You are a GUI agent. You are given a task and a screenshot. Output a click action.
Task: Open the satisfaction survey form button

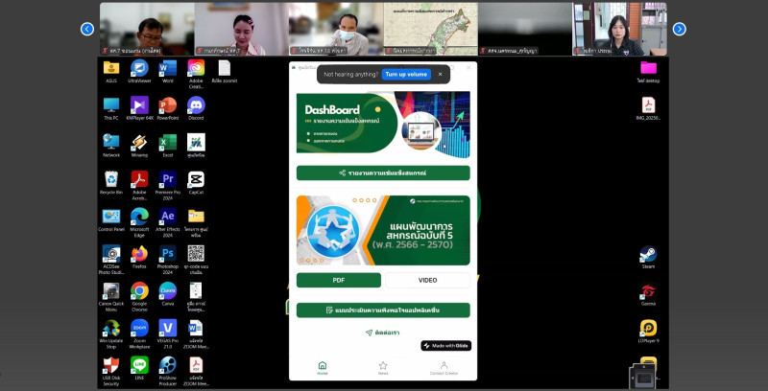coord(383,310)
